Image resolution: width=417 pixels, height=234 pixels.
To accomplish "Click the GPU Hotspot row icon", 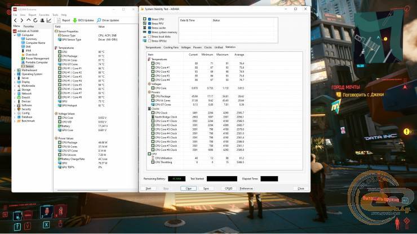I will click(60, 105).
